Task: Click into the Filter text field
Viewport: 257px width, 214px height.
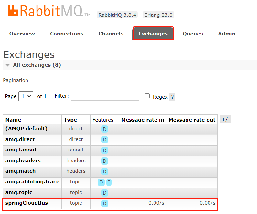Action: 105,96
